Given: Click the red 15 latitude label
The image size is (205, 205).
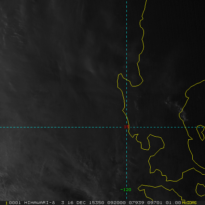Looking at the screenshot, I should tap(126, 127).
